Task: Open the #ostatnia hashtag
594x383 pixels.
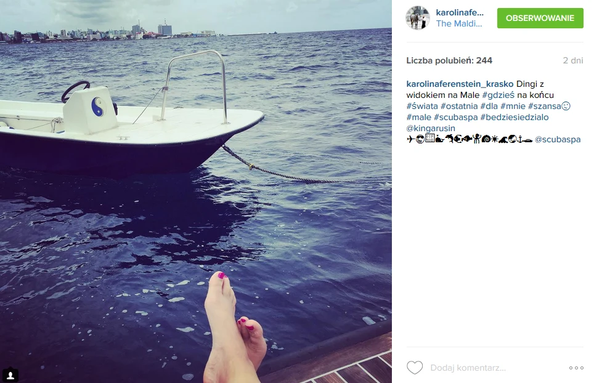Action: (459, 106)
